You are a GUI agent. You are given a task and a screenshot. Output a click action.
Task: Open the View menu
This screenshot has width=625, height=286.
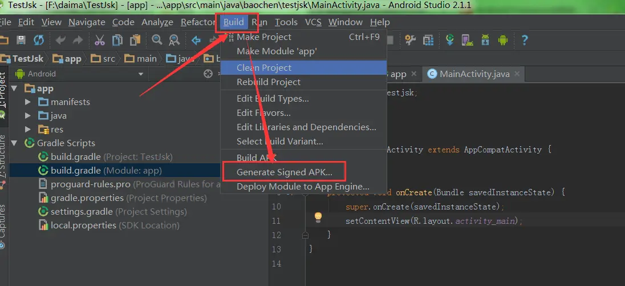click(x=51, y=22)
